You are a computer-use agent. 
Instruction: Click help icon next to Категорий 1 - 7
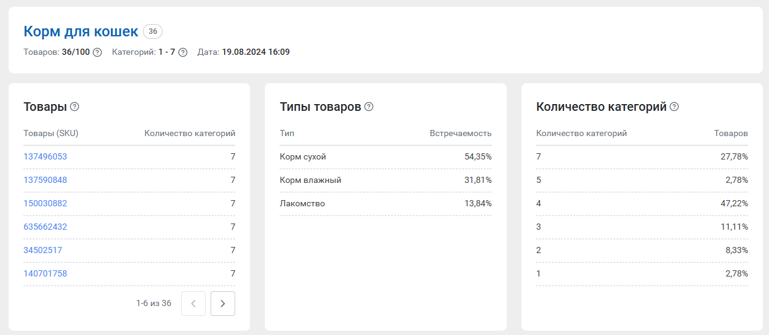point(183,52)
